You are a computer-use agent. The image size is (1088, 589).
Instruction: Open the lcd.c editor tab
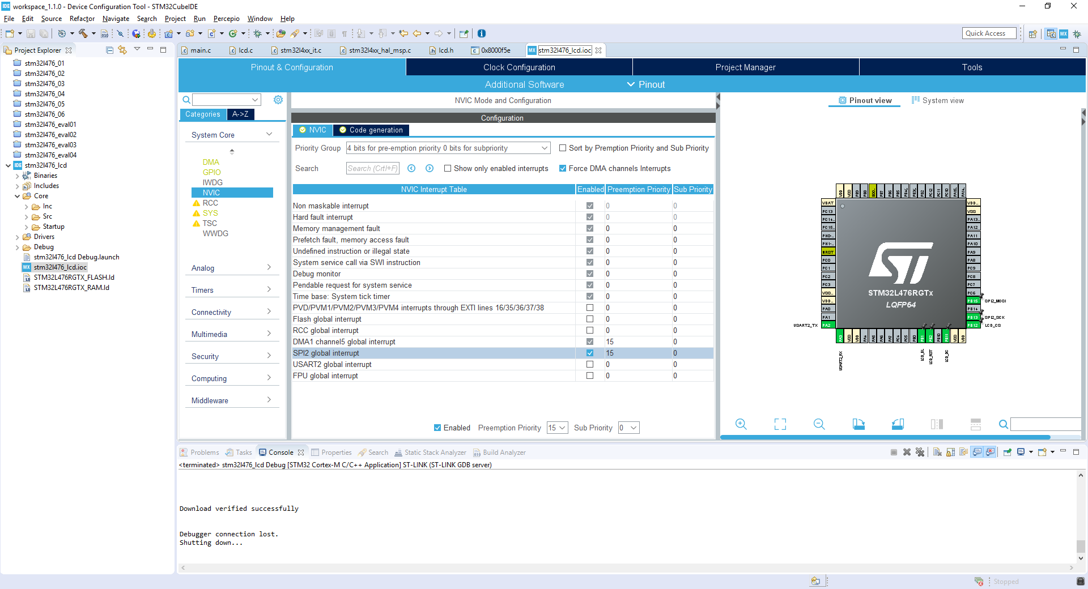point(246,50)
